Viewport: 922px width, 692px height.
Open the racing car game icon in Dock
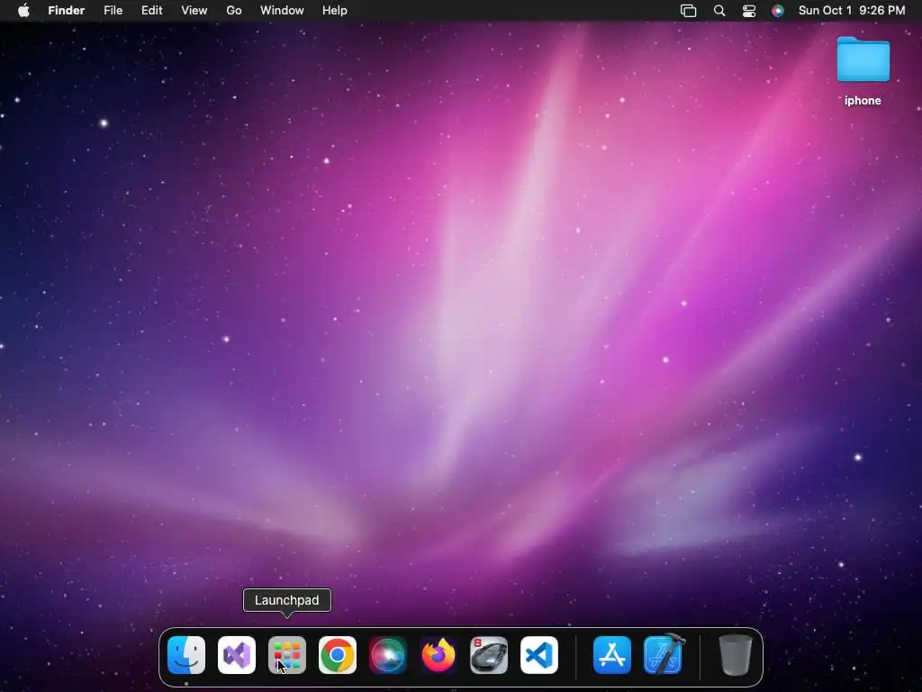[x=489, y=655]
